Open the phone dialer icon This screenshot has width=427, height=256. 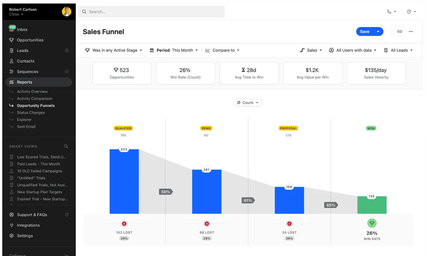390,11
